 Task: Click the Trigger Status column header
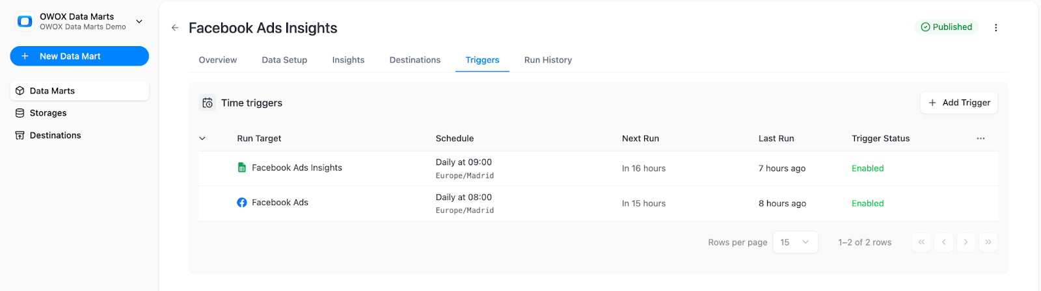(x=880, y=138)
